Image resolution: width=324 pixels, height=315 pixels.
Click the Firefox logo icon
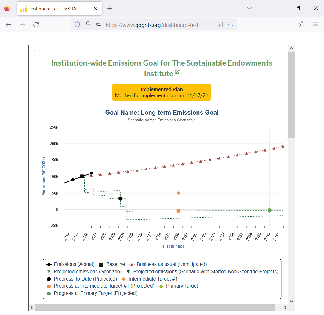pyautogui.click(x=7, y=9)
